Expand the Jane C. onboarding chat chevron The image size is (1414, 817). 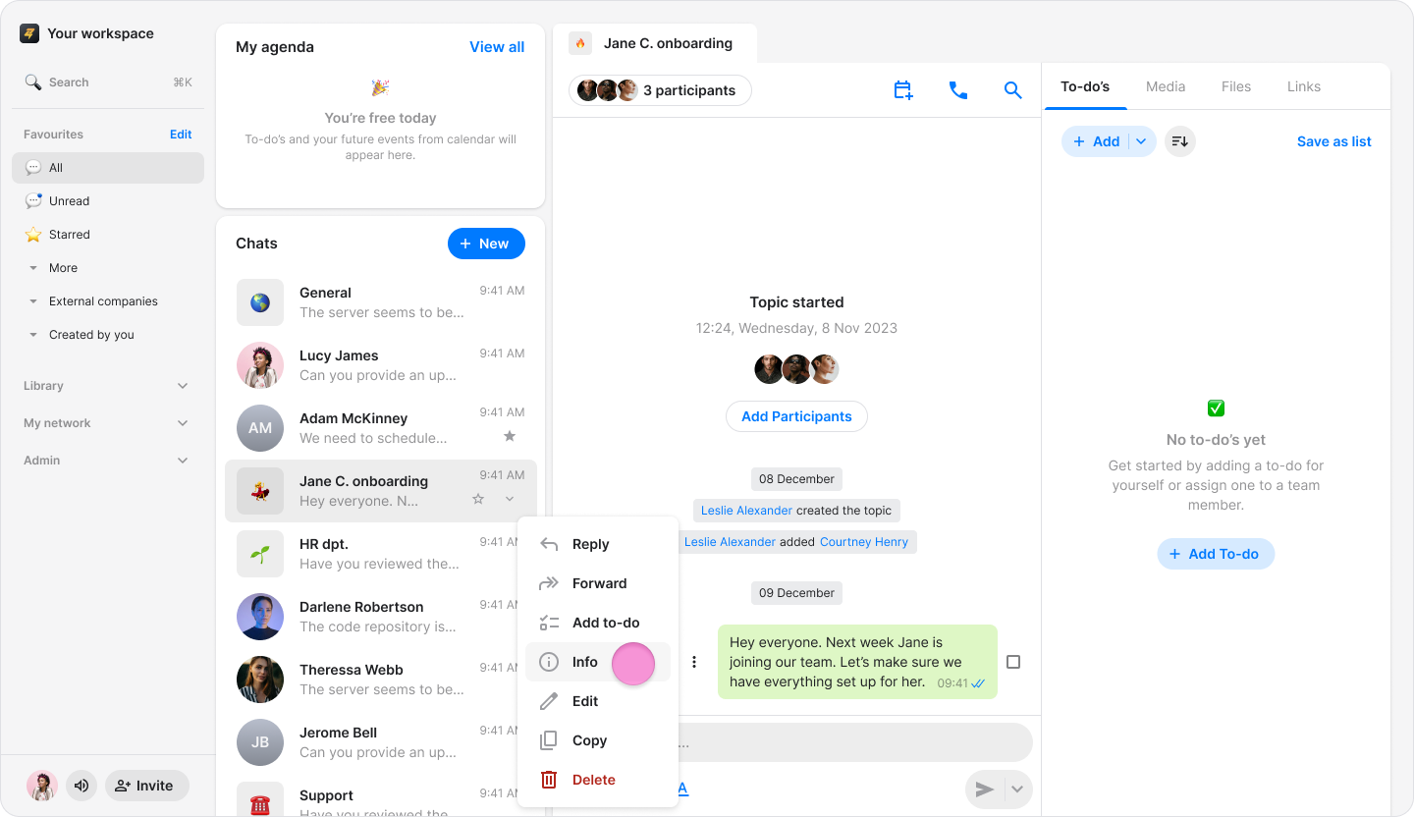pyautogui.click(x=510, y=499)
